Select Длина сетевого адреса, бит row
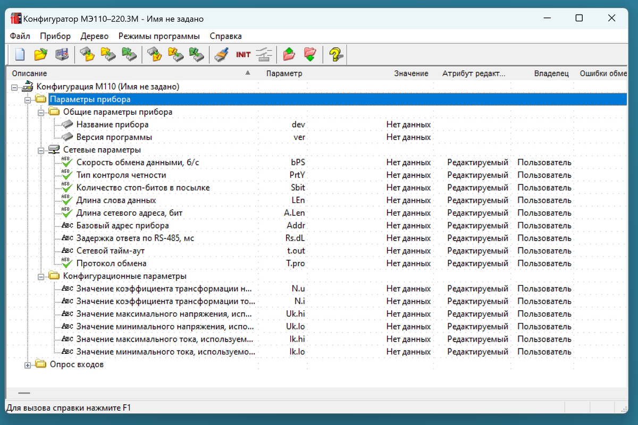638x425 pixels. [129, 213]
